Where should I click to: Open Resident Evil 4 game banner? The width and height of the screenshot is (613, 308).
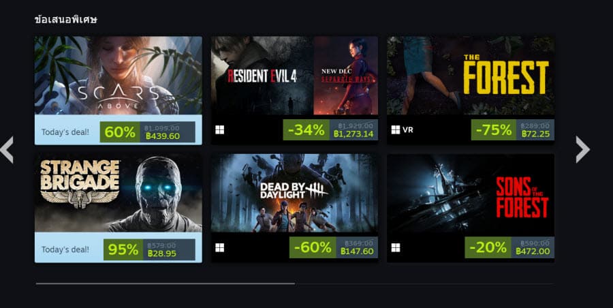point(262,76)
